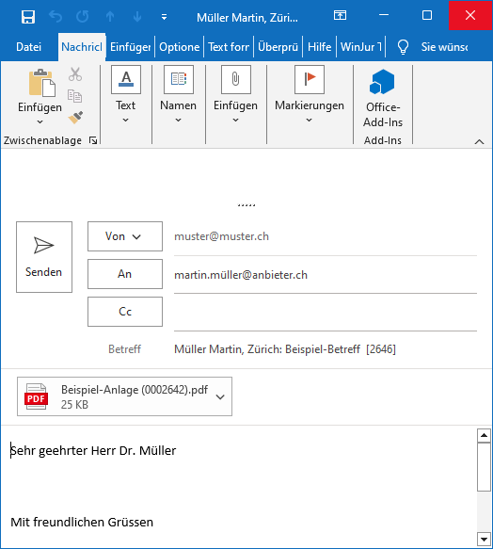Click the An recipients button
Screen dimensions: 493x549
(x=125, y=274)
